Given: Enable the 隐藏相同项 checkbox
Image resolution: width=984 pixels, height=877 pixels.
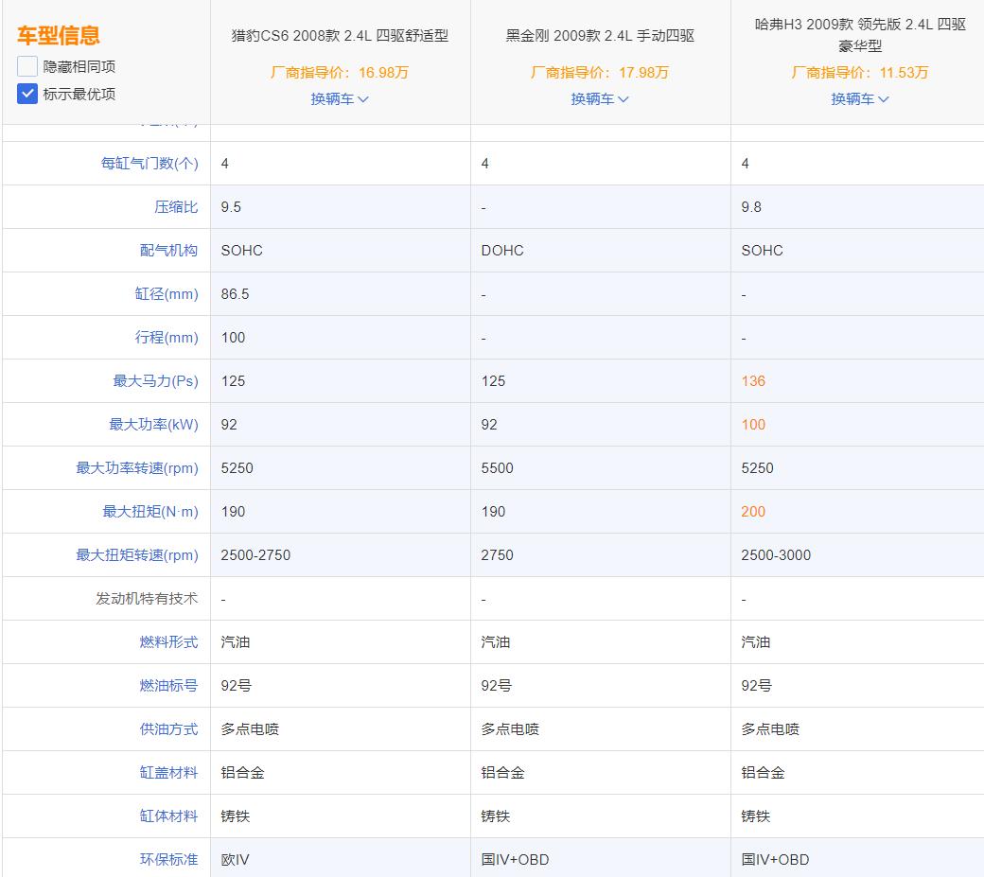Looking at the screenshot, I should pyautogui.click(x=27, y=67).
